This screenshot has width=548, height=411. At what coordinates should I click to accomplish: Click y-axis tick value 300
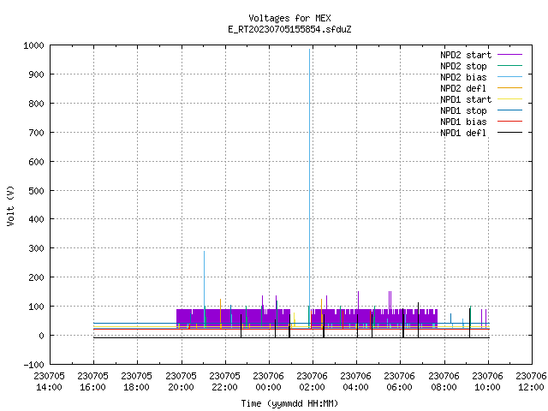pyautogui.click(x=36, y=248)
